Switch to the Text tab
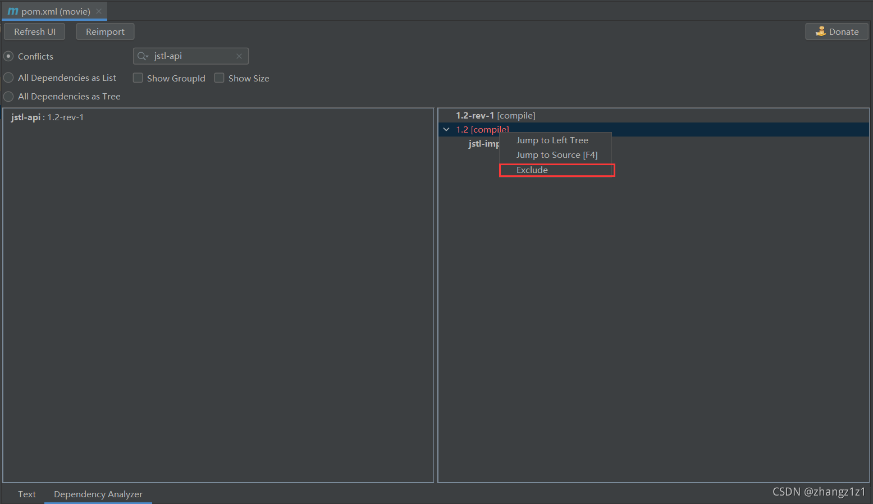 (26, 494)
